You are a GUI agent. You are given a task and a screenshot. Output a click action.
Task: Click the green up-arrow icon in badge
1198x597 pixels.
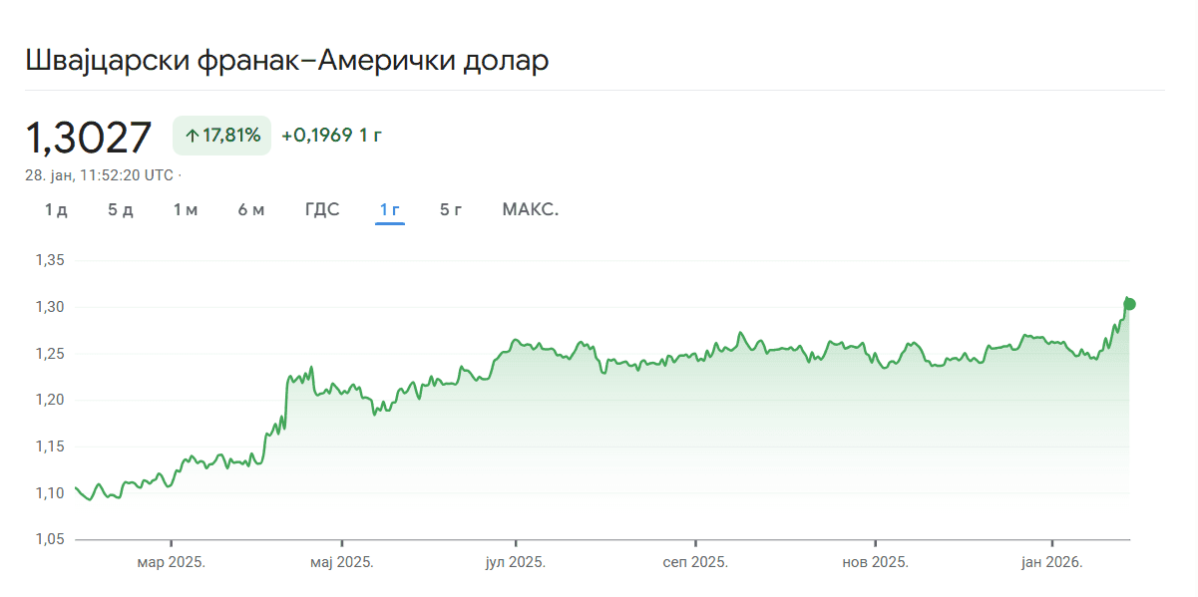192,136
